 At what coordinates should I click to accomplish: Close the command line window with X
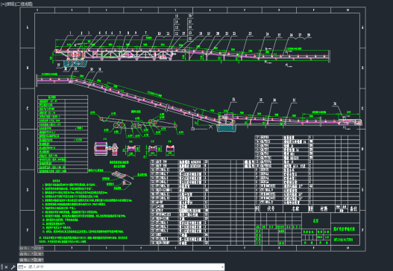click(x=6, y=267)
